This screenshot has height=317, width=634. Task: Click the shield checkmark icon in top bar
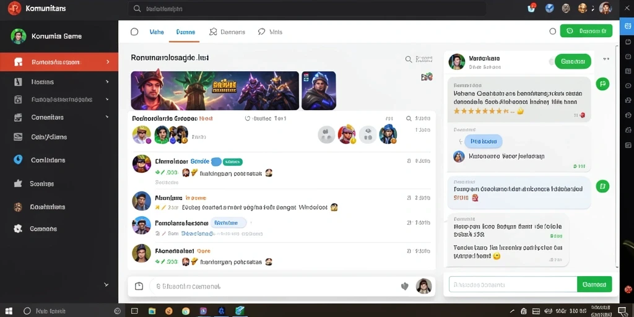pos(549,8)
